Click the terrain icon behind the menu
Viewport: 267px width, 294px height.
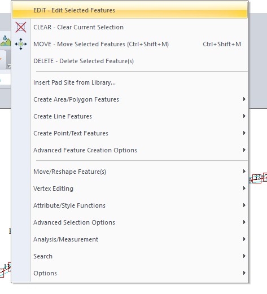6,41
